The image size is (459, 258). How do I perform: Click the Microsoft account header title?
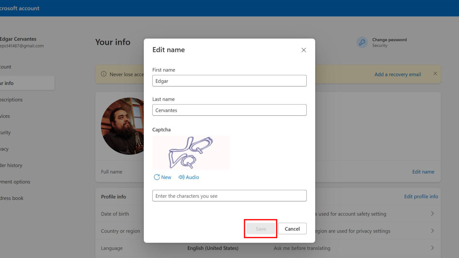click(19, 8)
